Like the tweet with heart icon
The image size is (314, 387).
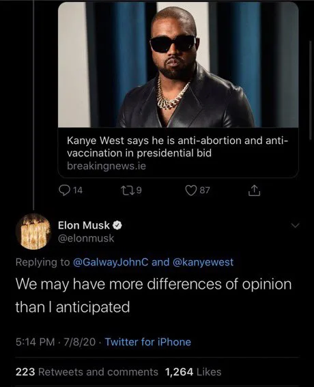[190, 190]
